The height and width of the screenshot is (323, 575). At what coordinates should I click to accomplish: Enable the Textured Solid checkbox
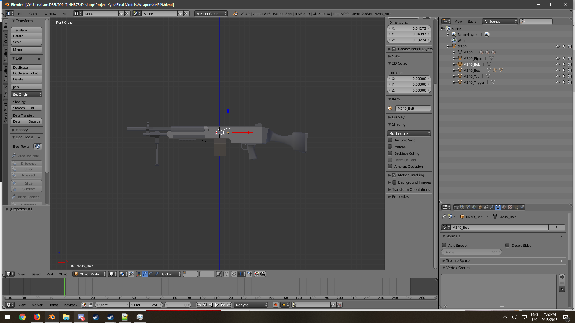pos(390,140)
